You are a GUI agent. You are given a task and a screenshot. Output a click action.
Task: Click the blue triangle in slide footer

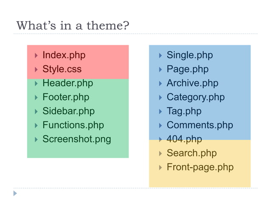click(x=15, y=193)
